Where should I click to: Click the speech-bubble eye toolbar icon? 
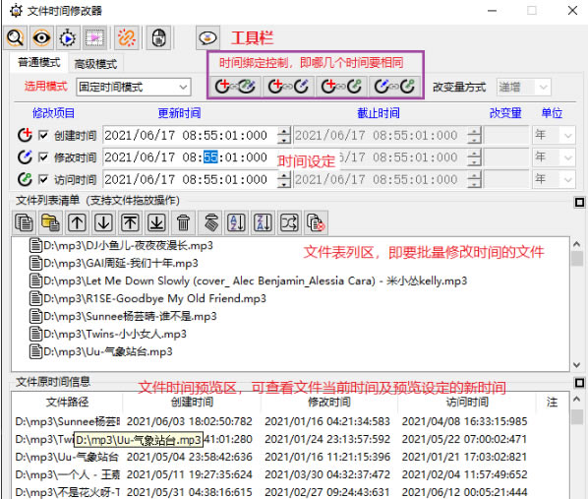click(x=207, y=38)
